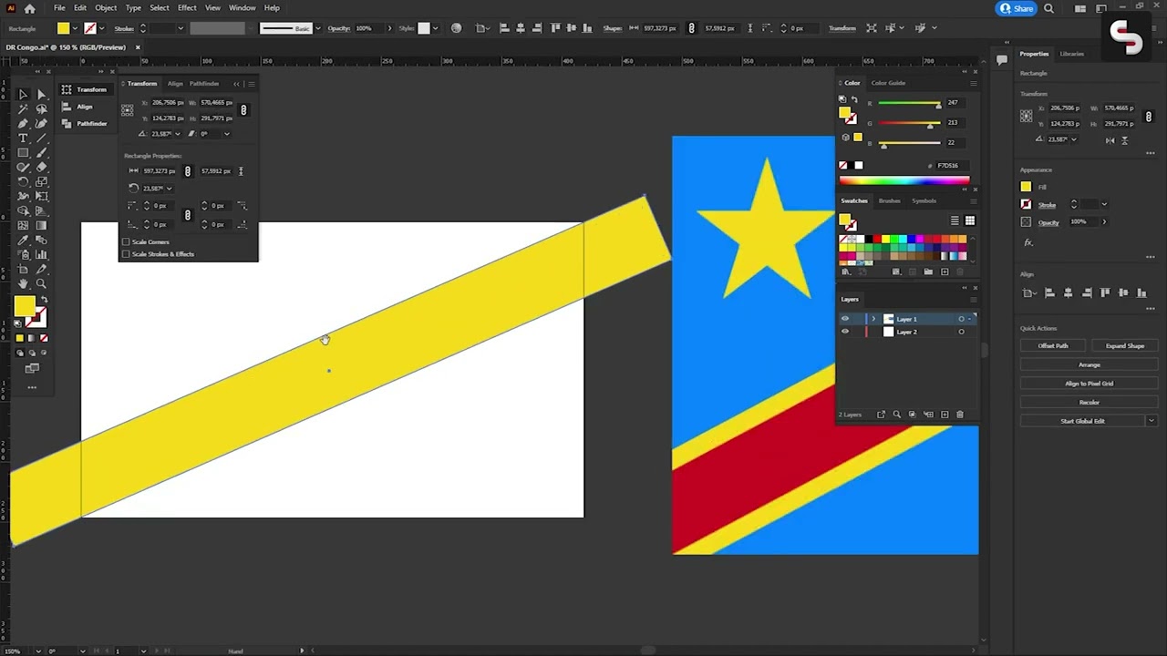
Task: Open Start Global Edit dropdown arrow
Action: [1152, 420]
